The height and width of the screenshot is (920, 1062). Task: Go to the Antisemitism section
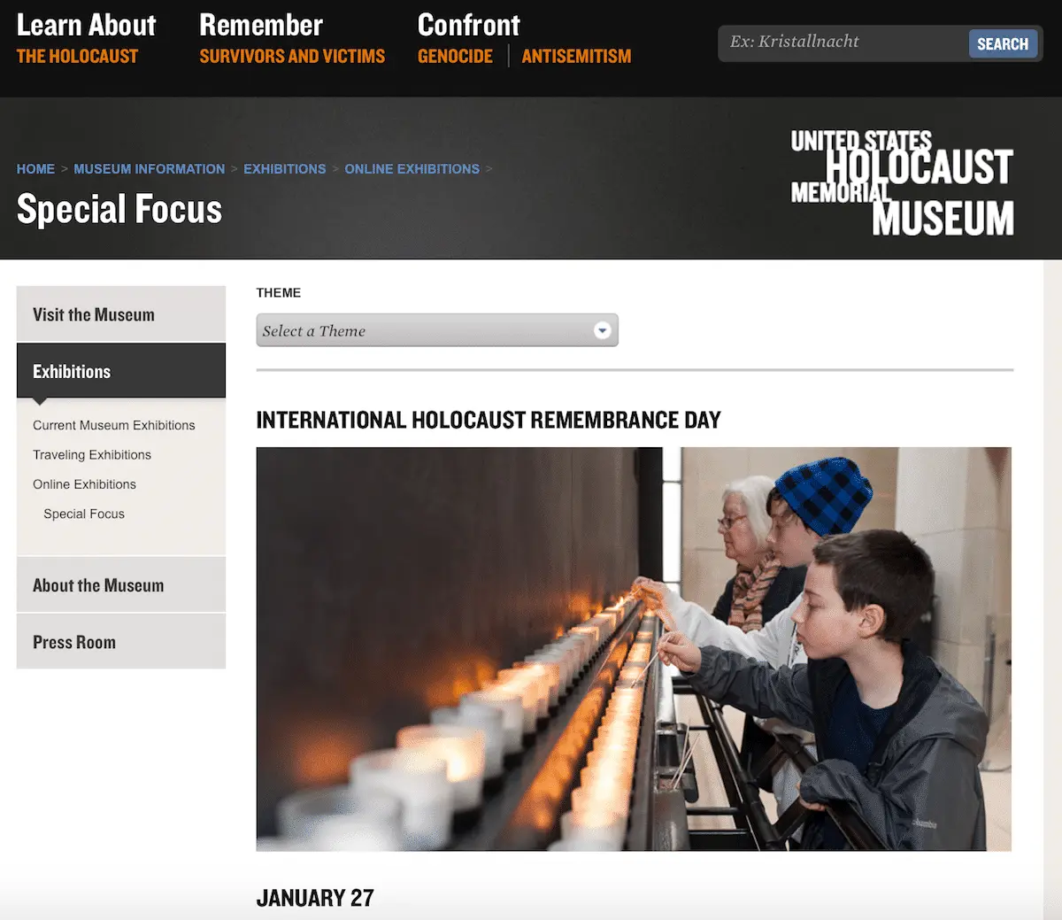click(576, 56)
